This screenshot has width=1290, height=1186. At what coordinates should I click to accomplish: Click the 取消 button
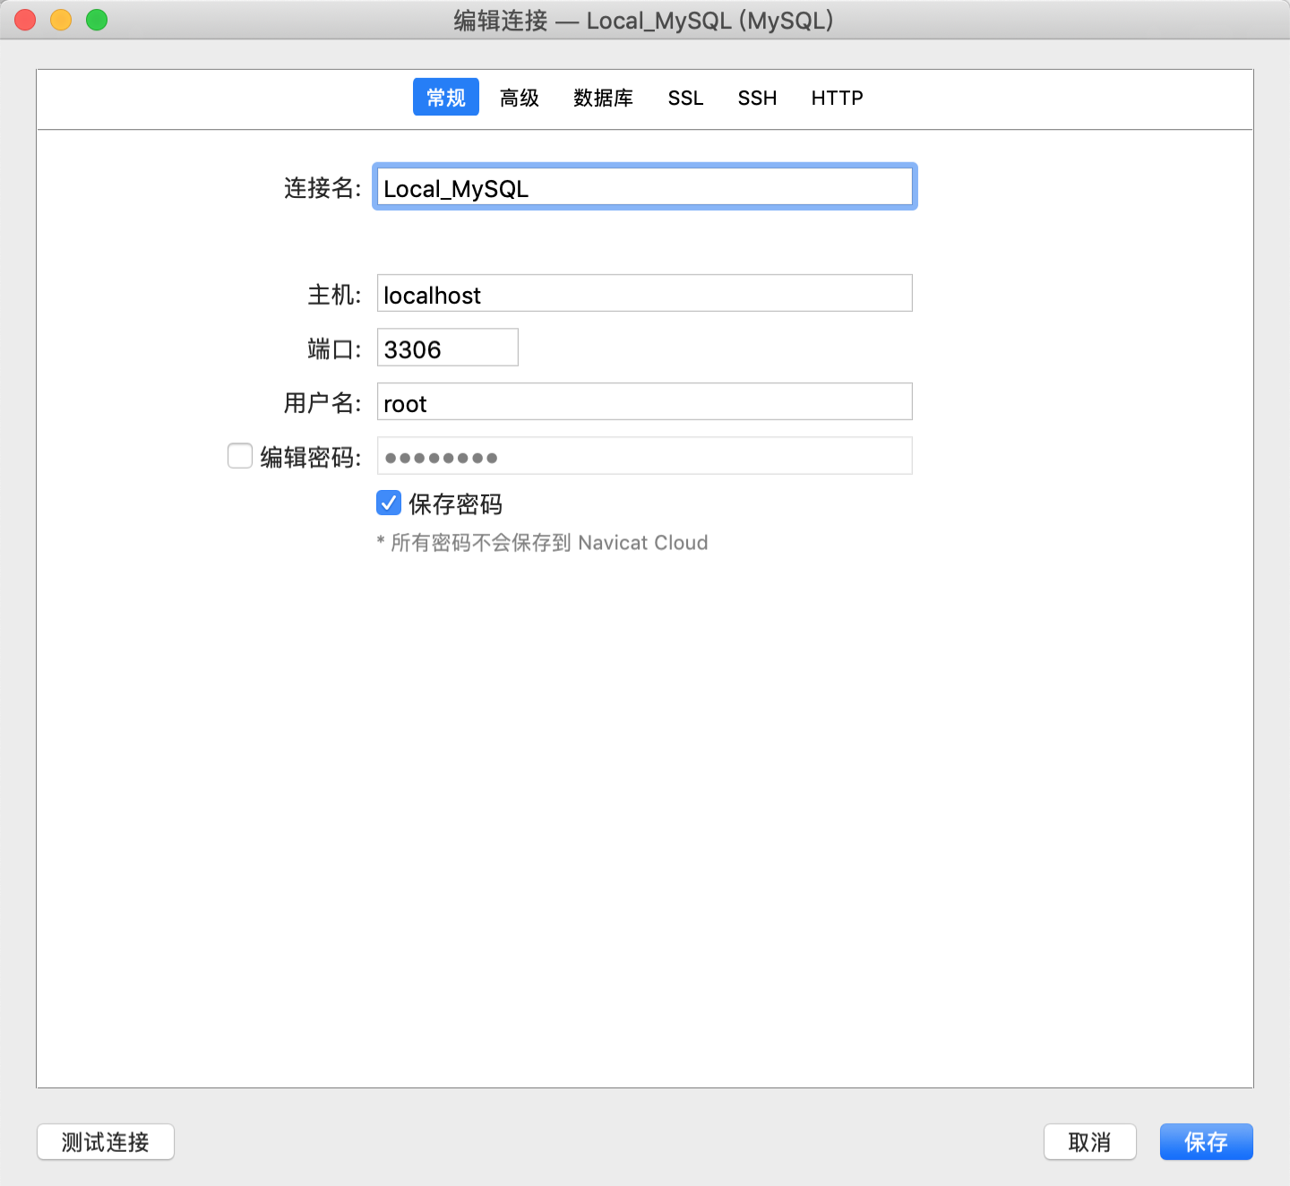(1090, 1142)
